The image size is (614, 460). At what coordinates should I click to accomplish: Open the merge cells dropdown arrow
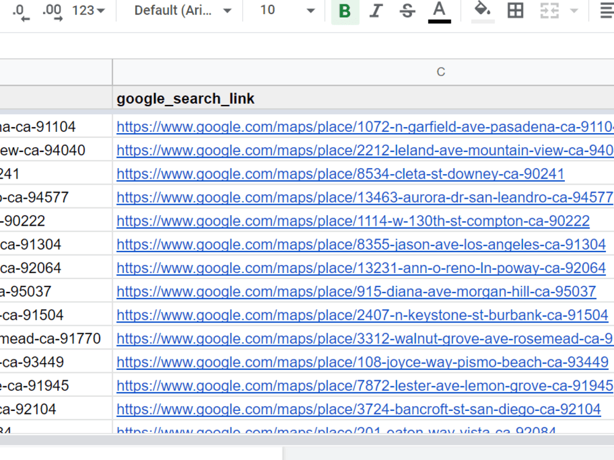click(x=574, y=11)
